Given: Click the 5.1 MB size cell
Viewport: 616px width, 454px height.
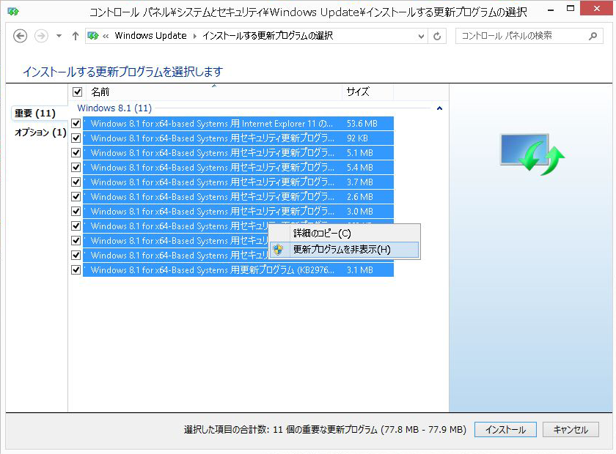Looking at the screenshot, I should pyautogui.click(x=360, y=152).
